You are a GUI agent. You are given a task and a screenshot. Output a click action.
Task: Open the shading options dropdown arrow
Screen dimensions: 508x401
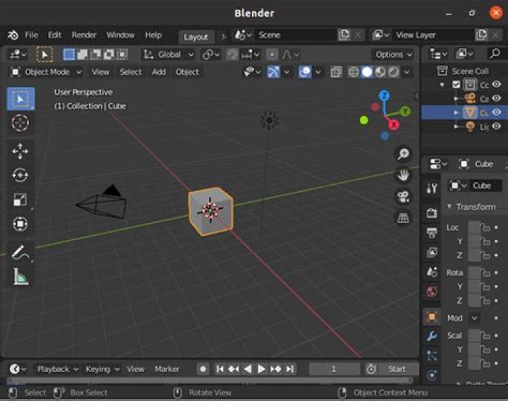coord(407,72)
